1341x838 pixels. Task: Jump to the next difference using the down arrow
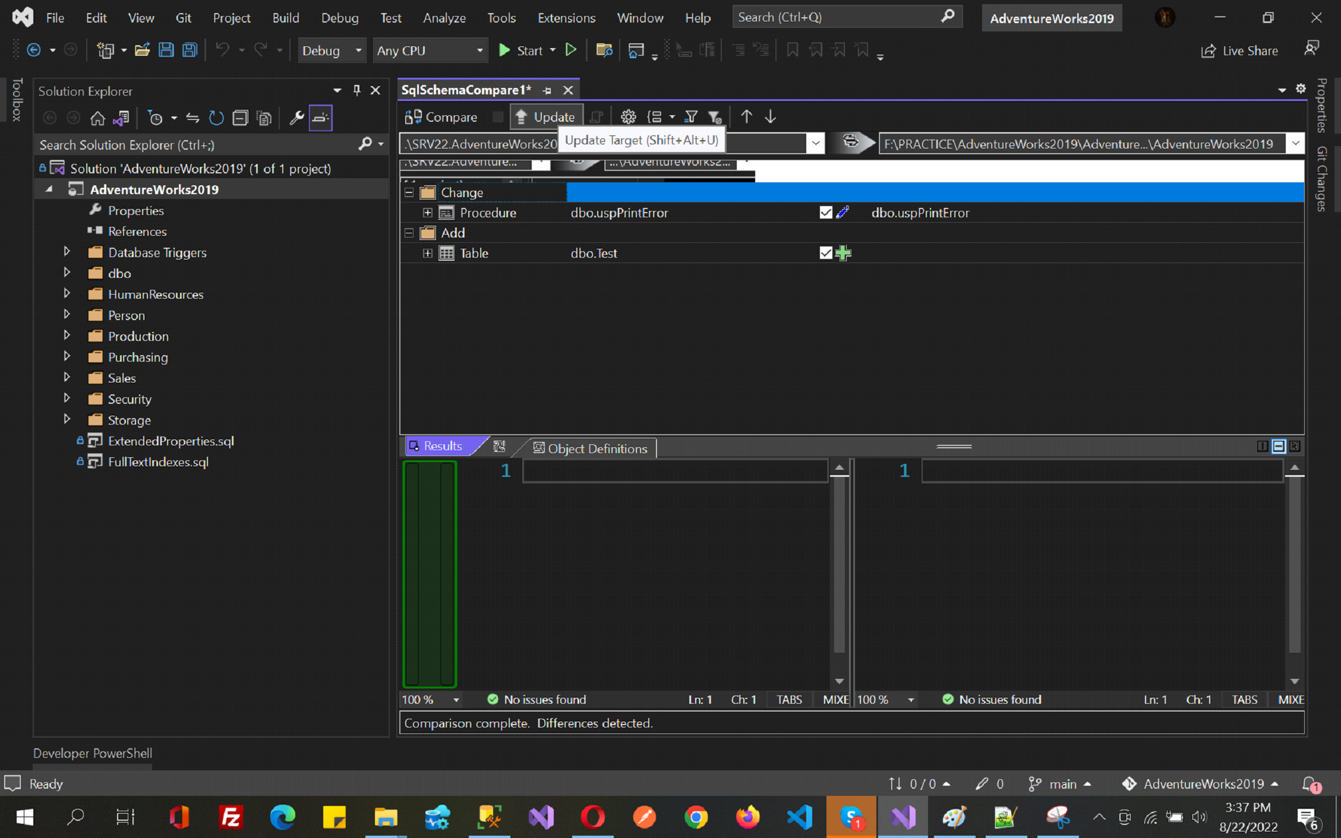tap(770, 117)
